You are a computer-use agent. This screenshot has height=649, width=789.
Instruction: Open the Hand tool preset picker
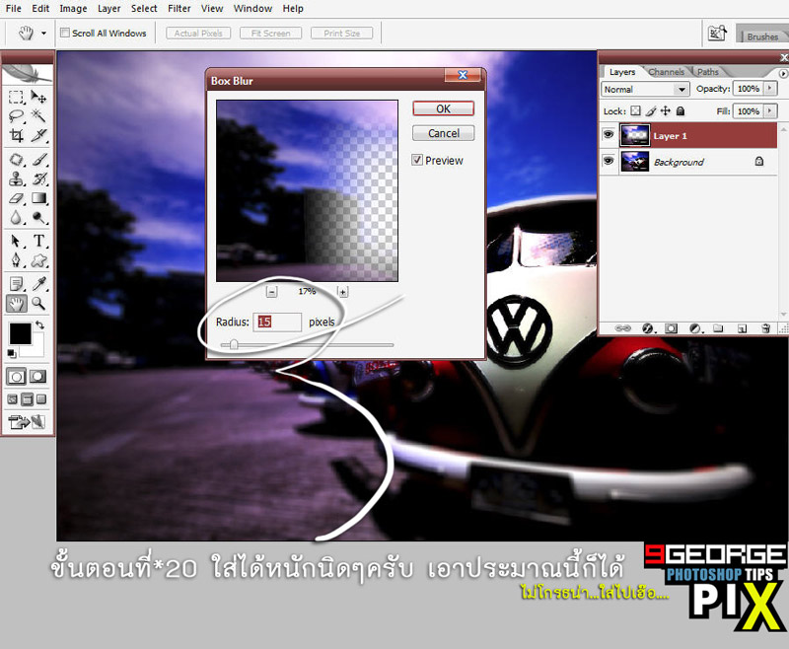pos(43,34)
